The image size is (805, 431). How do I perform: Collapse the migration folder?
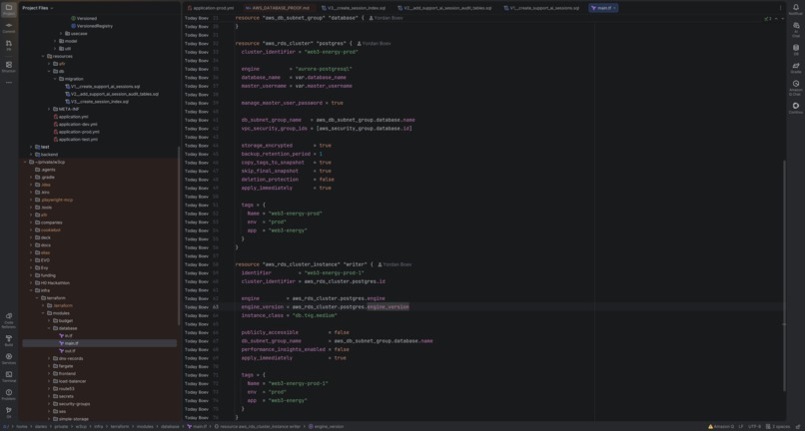[56, 79]
